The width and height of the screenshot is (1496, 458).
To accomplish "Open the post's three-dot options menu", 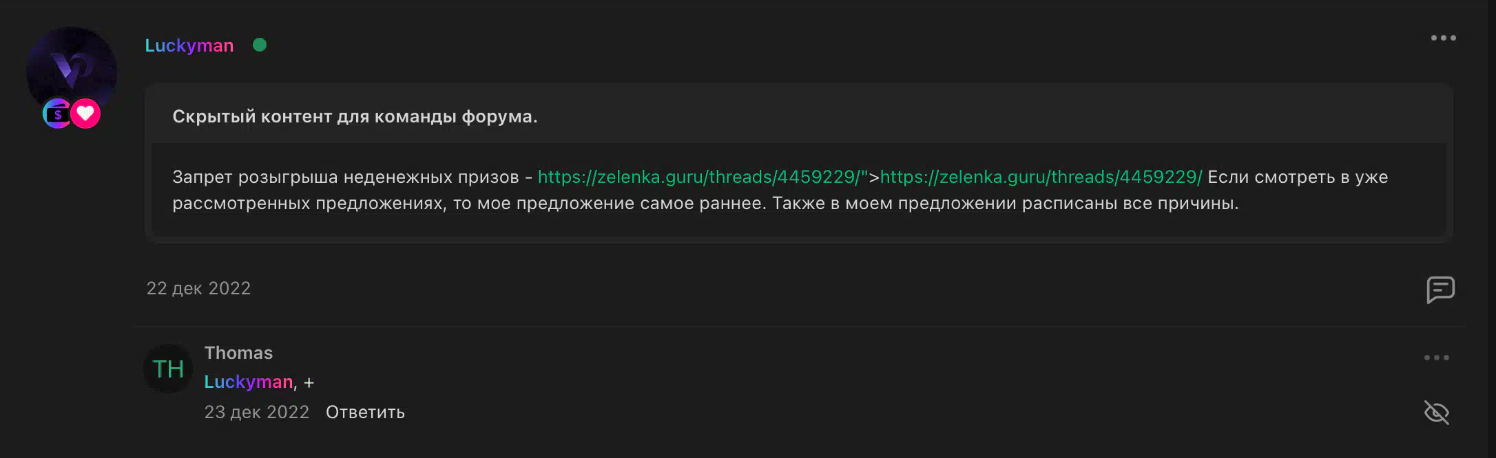I will pyautogui.click(x=1443, y=38).
